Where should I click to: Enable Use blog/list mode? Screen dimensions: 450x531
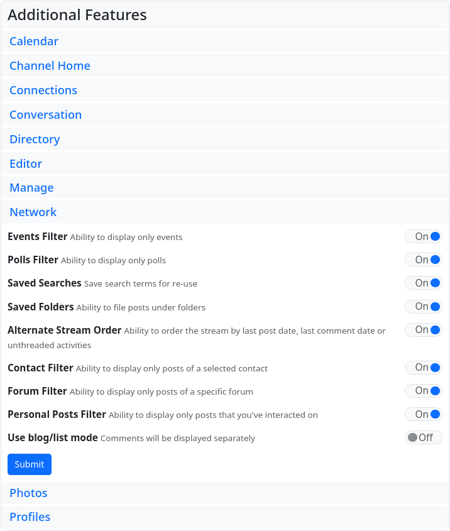(x=423, y=437)
